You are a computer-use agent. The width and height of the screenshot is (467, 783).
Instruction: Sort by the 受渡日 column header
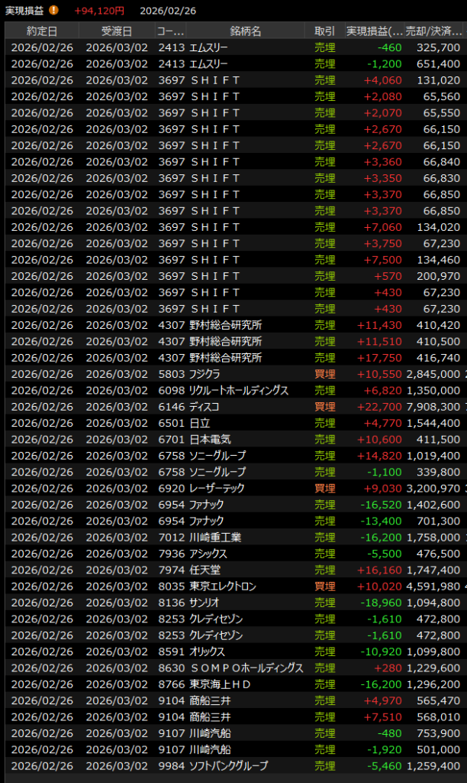[x=116, y=31]
